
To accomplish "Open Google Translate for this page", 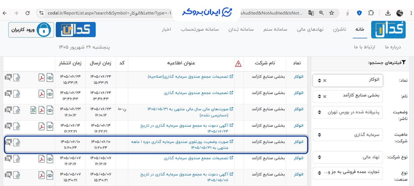I will coord(311,13).
